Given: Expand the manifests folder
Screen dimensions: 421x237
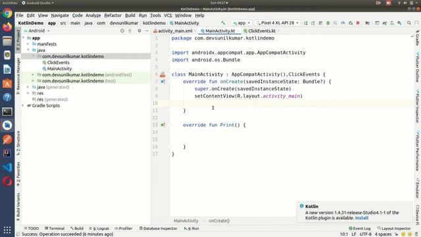Looking at the screenshot, I should [28, 44].
